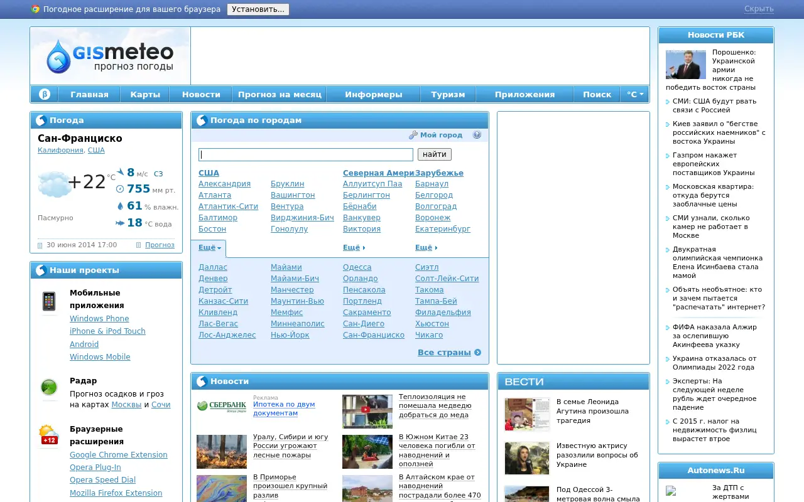The width and height of the screenshot is (804, 502).
Task: Click the cloudy weather icon for Сан-Франциско
Action: click(x=53, y=184)
